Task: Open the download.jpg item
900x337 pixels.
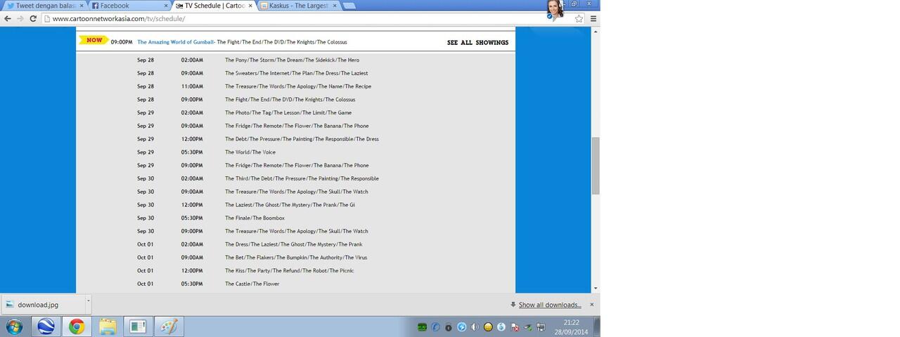Action: (42, 305)
